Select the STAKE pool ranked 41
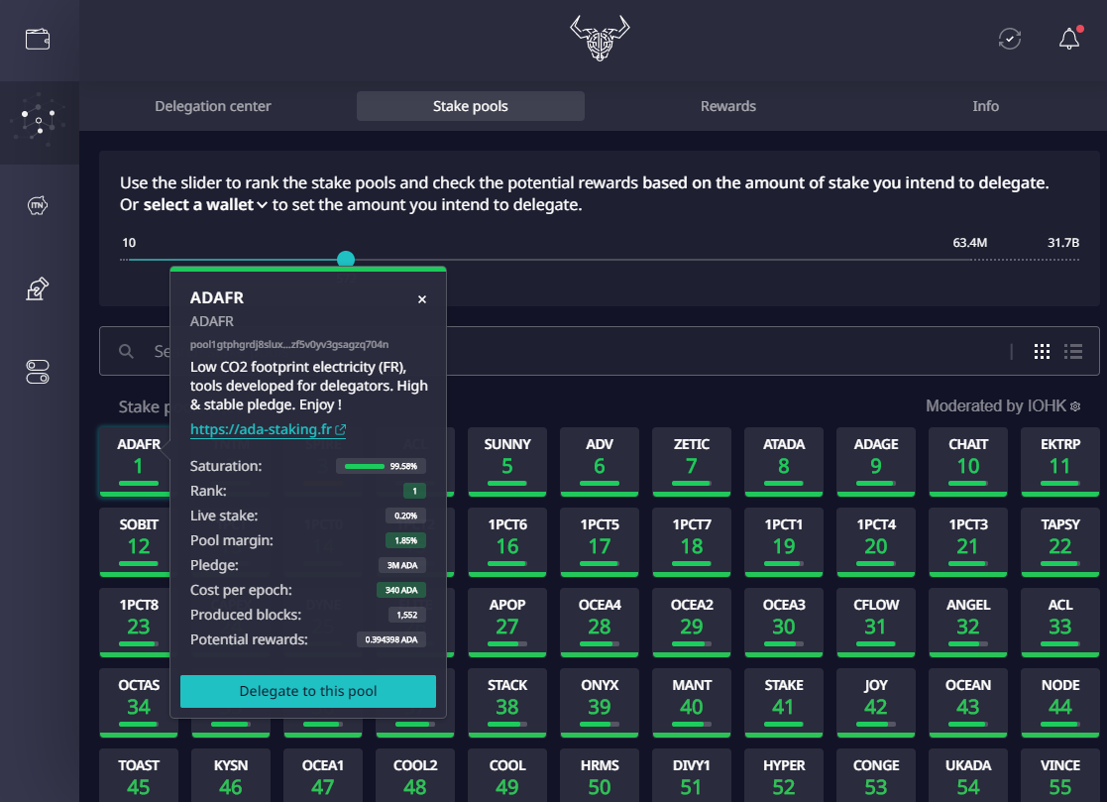 784,703
